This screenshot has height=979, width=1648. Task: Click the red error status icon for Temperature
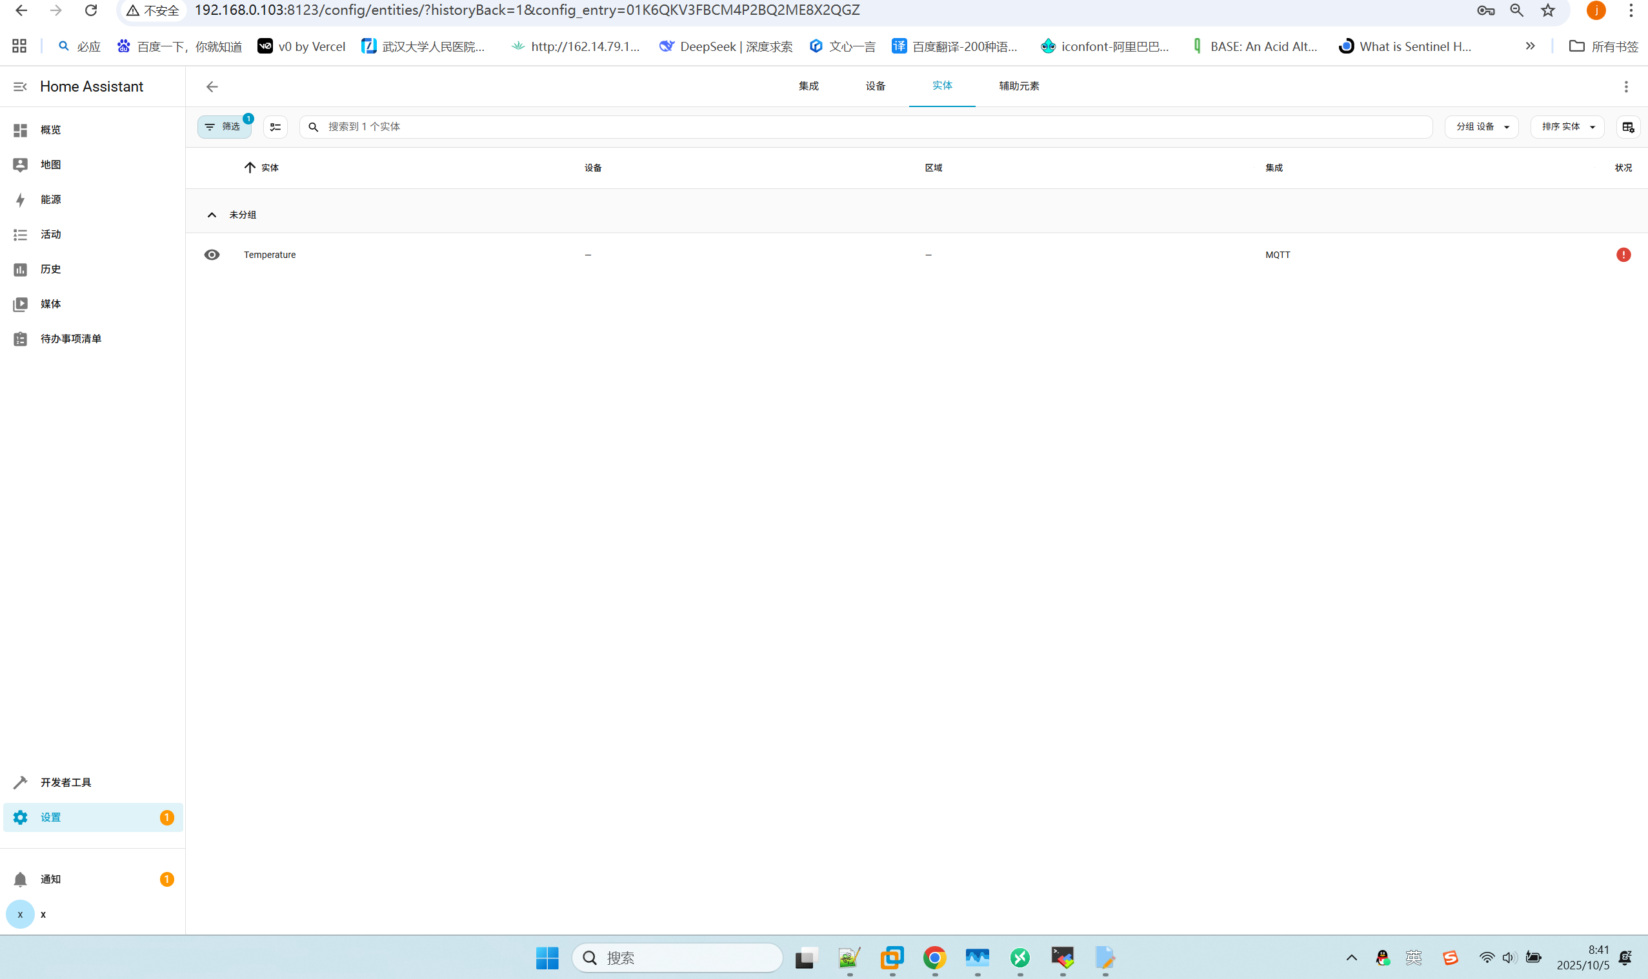pyautogui.click(x=1623, y=255)
